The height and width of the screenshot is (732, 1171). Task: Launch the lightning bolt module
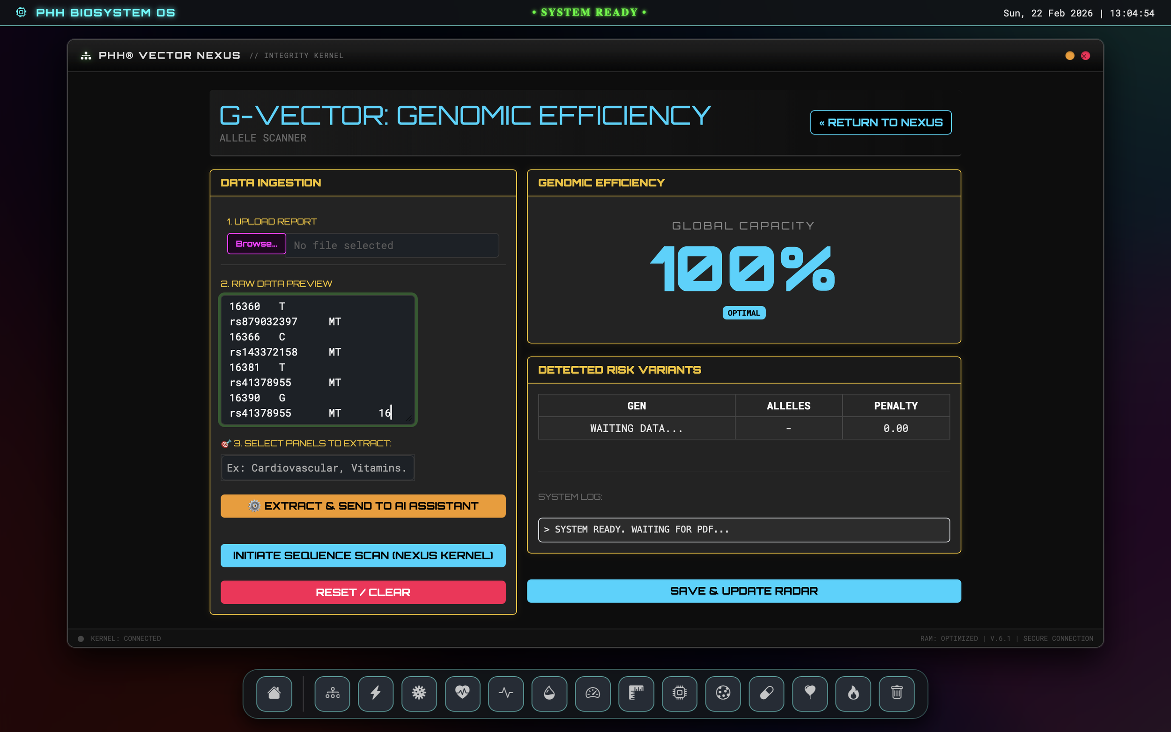click(375, 693)
